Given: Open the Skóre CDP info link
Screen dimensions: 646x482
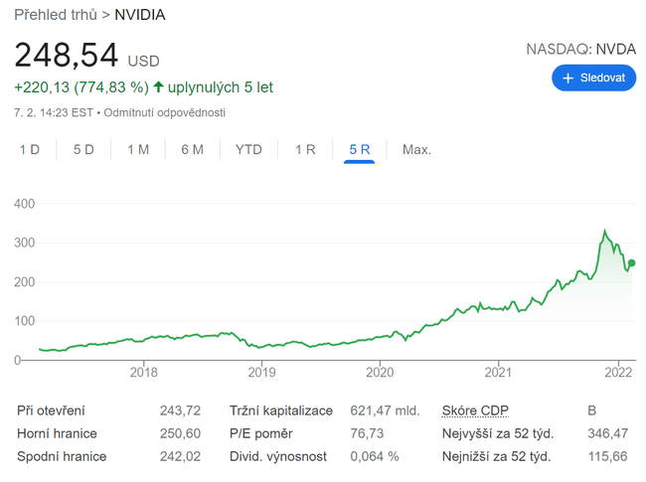Looking at the screenshot, I should tap(473, 409).
